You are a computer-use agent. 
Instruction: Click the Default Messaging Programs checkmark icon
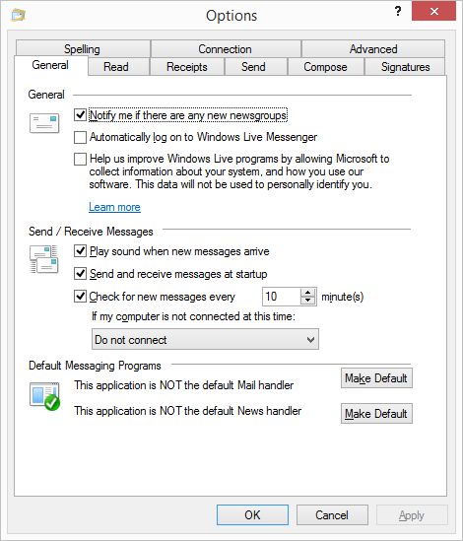coord(45,396)
